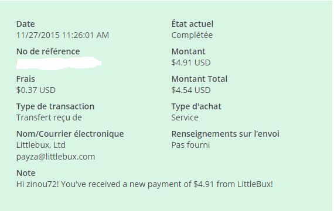Select the Montant value $4.91 USD
This screenshot has width=334, height=211.
click(x=191, y=63)
